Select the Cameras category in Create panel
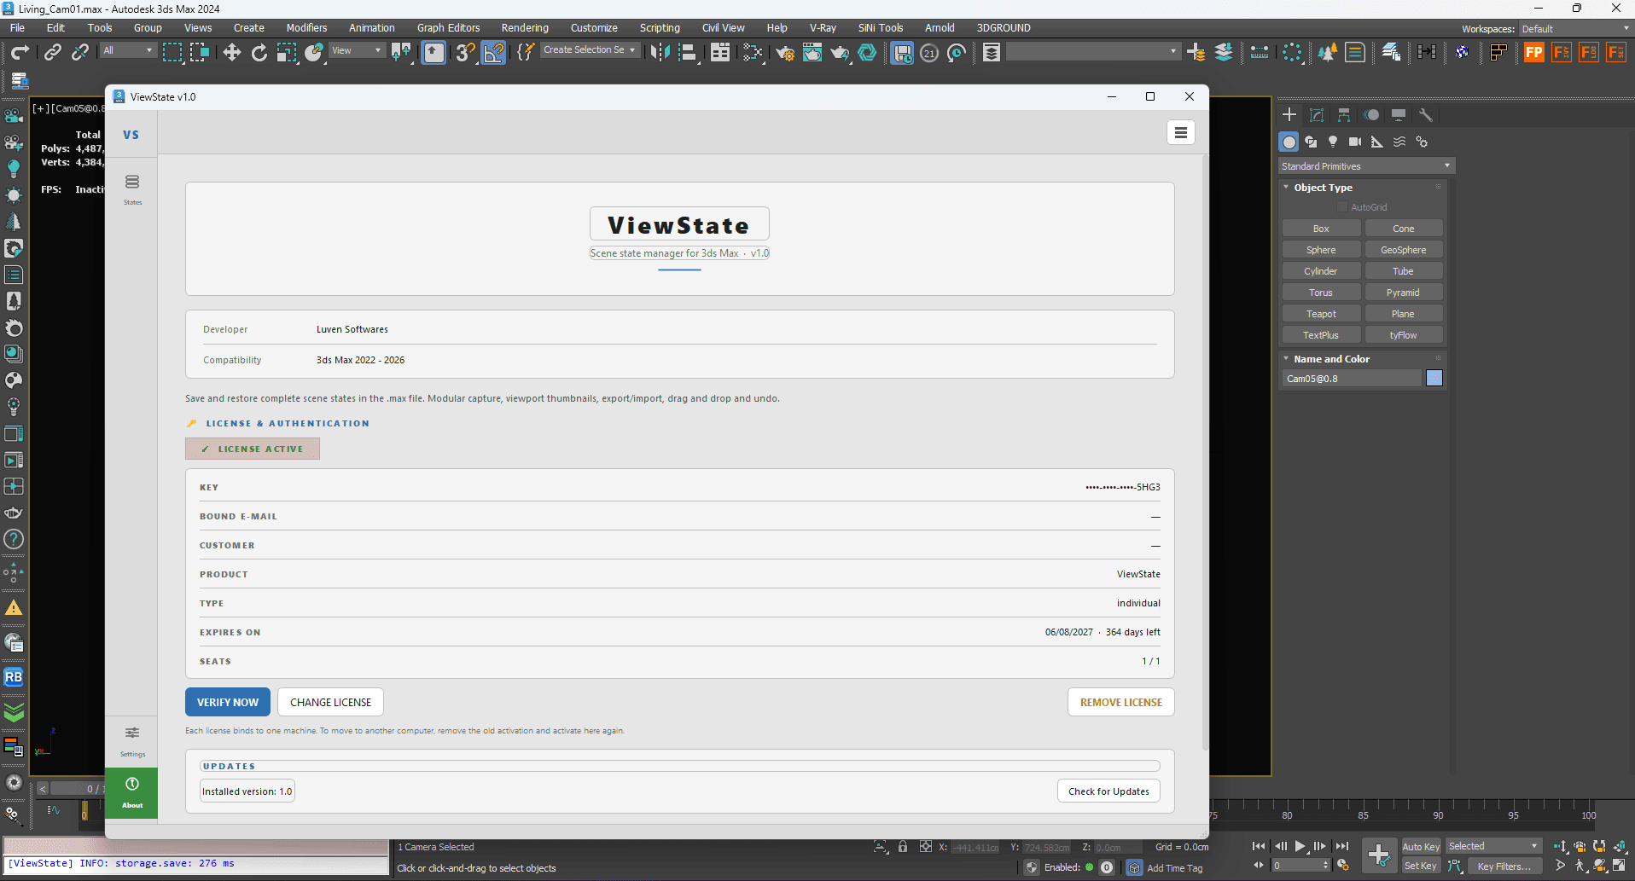1635x881 pixels. point(1355,142)
